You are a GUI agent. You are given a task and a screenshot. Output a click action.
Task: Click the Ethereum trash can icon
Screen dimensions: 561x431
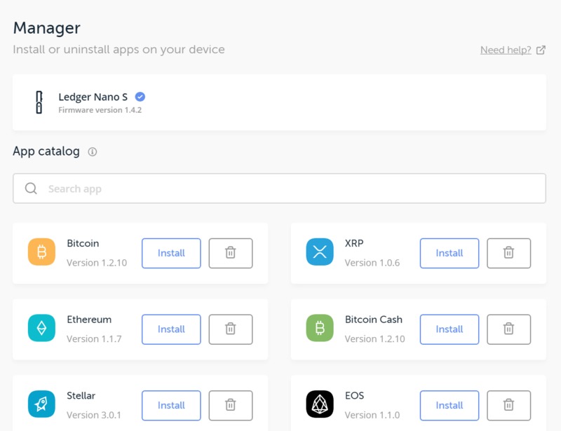click(231, 329)
